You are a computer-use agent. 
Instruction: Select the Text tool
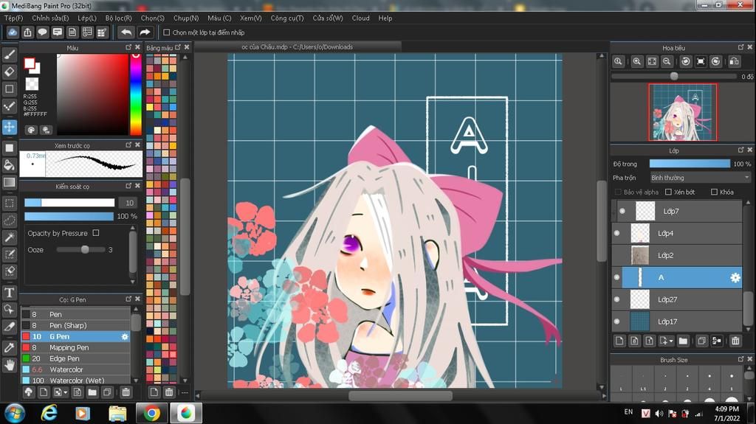(9, 293)
